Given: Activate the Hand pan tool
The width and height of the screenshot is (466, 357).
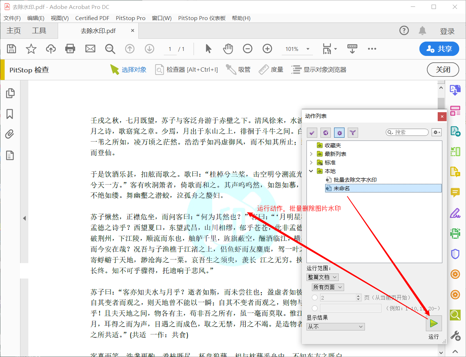Looking at the screenshot, I should click(228, 49).
